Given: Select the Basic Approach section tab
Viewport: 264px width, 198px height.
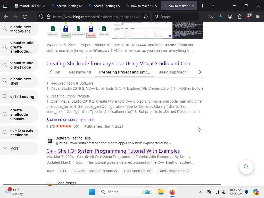Looking at the screenshot, I should tap(172, 72).
